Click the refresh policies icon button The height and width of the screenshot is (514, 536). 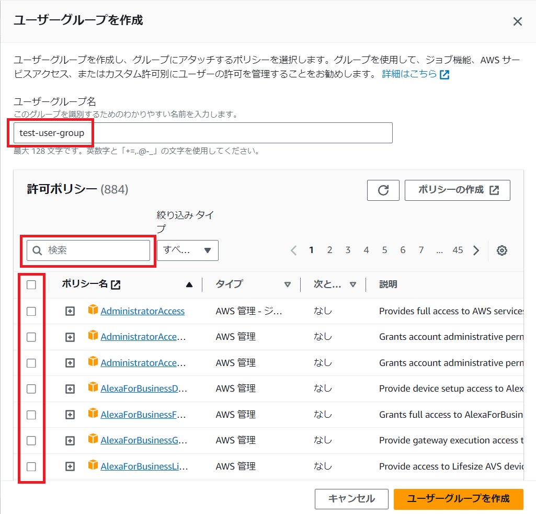pyautogui.click(x=383, y=190)
